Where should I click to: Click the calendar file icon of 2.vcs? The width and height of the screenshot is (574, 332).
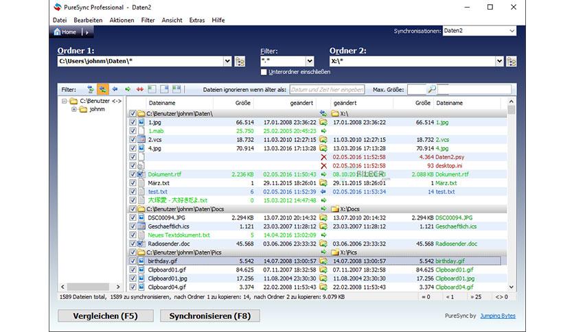[x=141, y=140]
